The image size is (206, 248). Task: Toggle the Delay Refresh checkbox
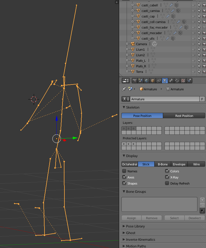[x=167, y=183]
